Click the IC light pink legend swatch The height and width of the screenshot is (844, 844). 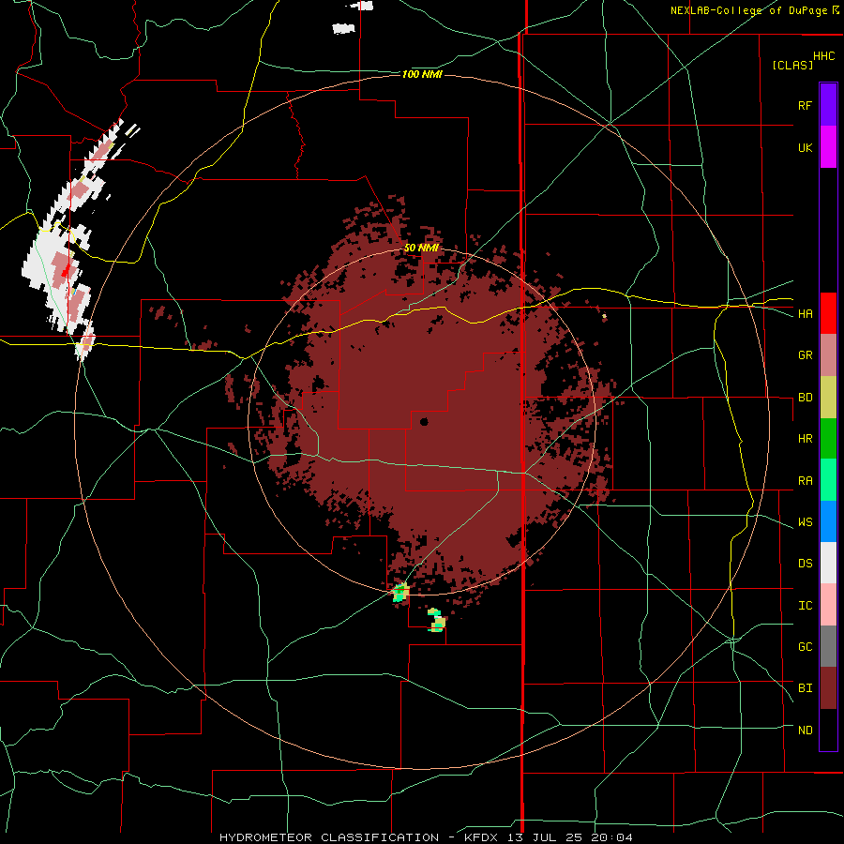pyautogui.click(x=828, y=605)
